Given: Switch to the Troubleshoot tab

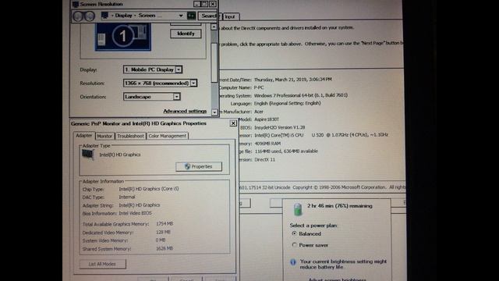Looking at the screenshot, I should click(130, 136).
